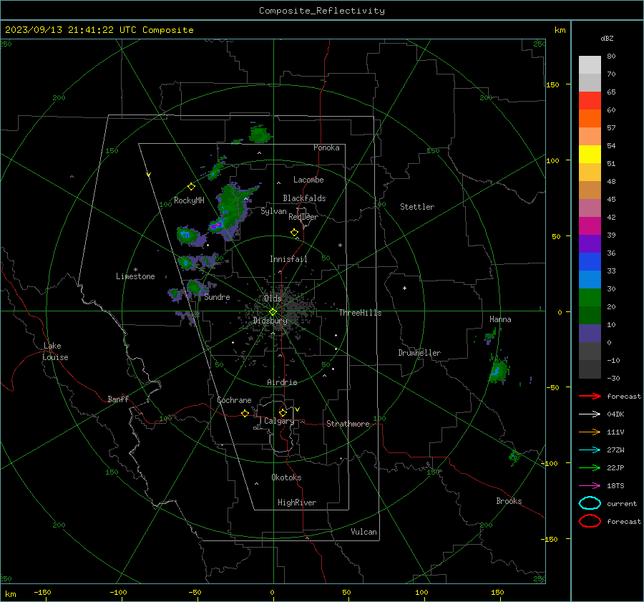This screenshot has height=602, width=644.
Task: Click the Brooks label
Action: click(x=509, y=501)
